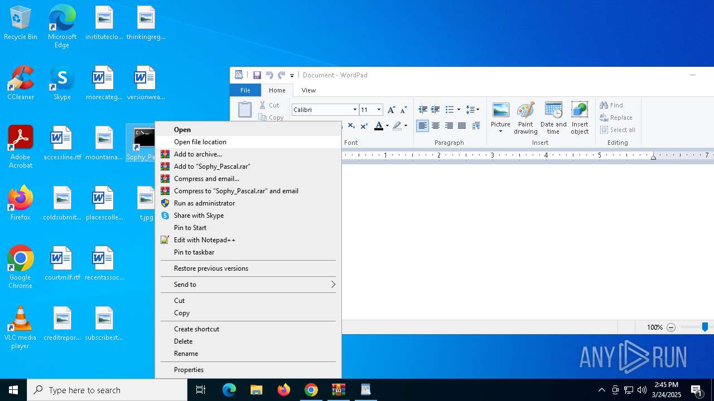Expand the font size 11 dropdown
714x401 pixels.
379,110
